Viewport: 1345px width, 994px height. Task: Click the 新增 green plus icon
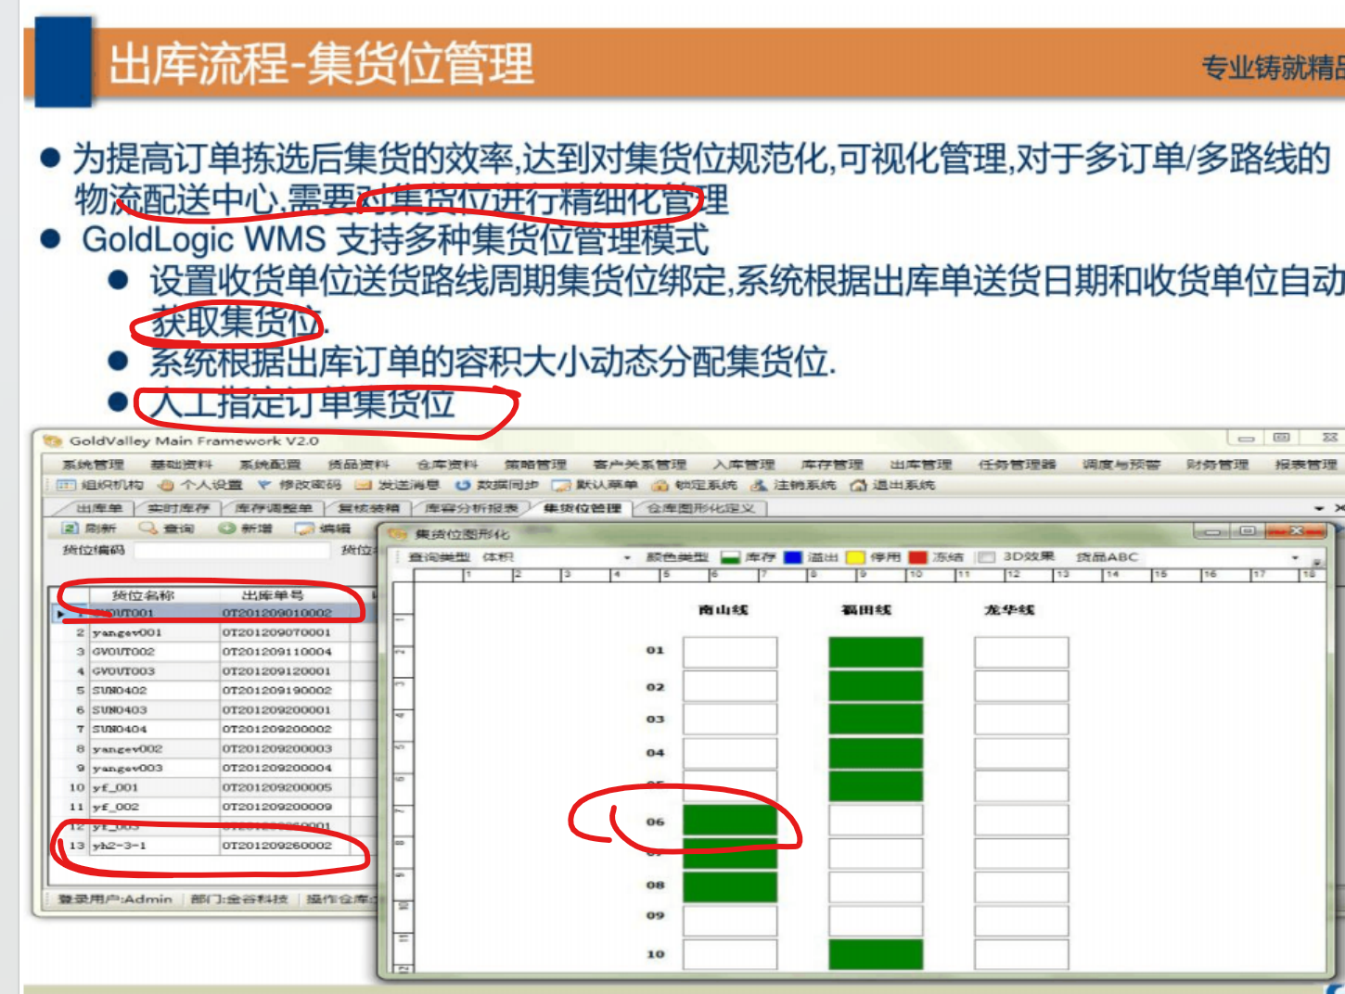point(226,528)
